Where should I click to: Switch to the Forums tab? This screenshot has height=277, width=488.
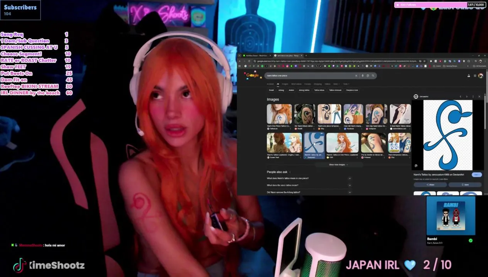click(x=307, y=84)
